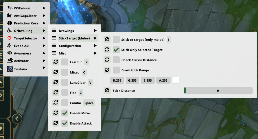
Task: Change the Combo Space keybind
Action: (x=89, y=103)
